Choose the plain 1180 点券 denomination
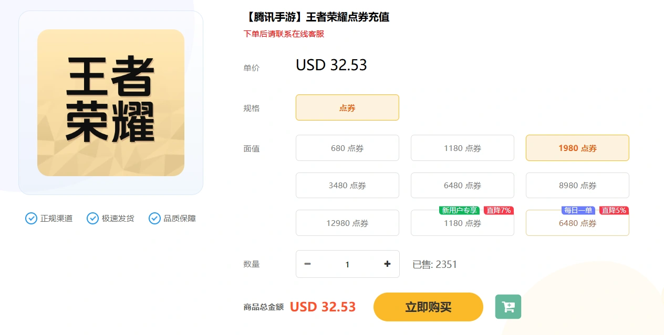This screenshot has width=664, height=335. tap(462, 148)
